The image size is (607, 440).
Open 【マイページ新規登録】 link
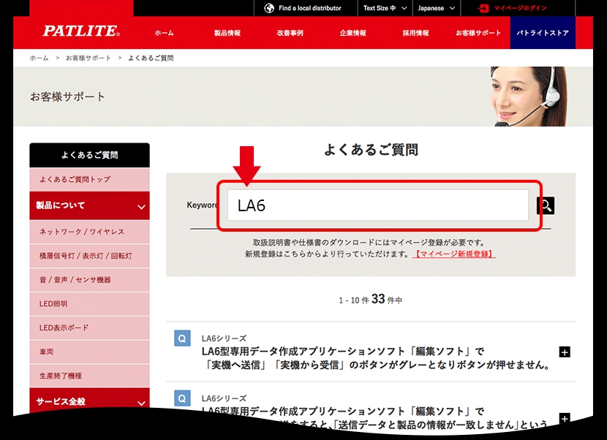point(454,254)
